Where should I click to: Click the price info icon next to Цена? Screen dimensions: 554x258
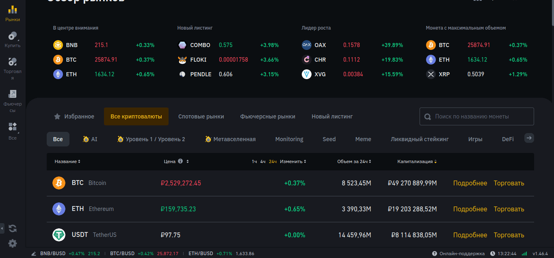point(180,161)
